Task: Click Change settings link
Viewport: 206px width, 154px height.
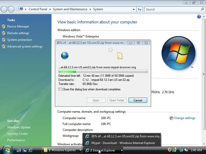Action: pos(184,118)
